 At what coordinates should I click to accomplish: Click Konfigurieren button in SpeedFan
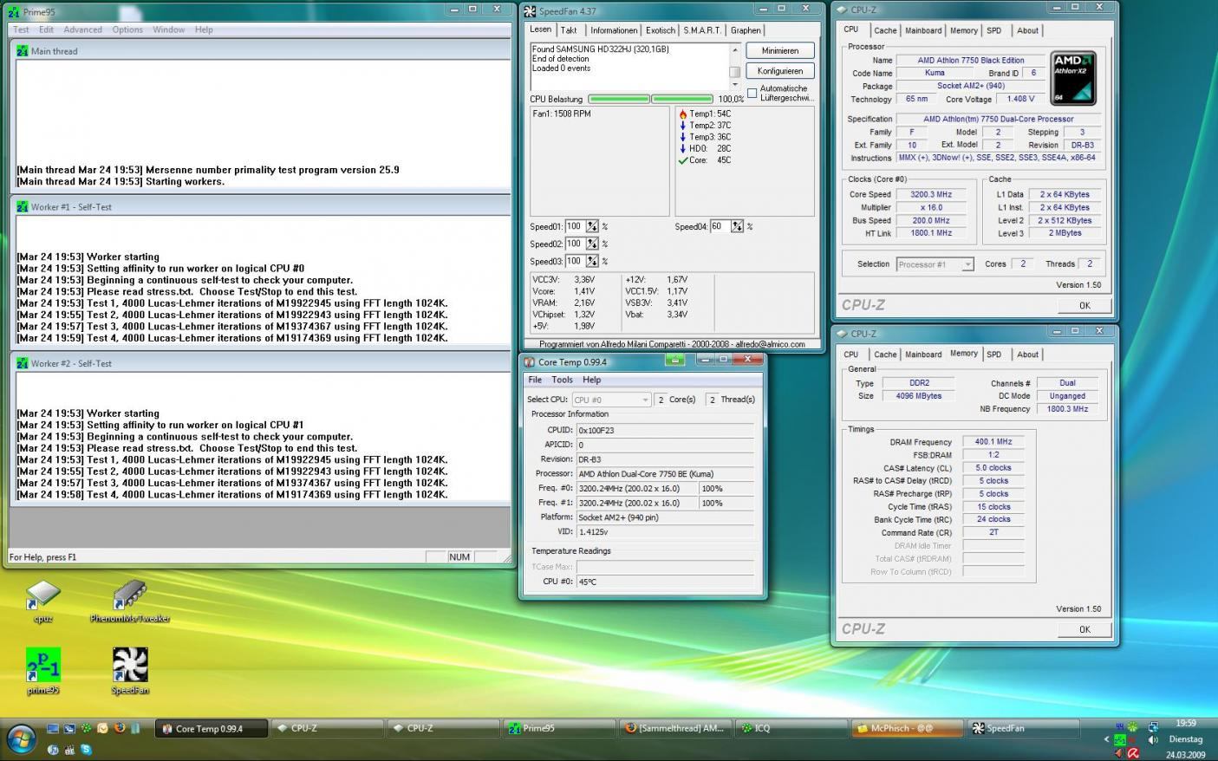click(779, 71)
